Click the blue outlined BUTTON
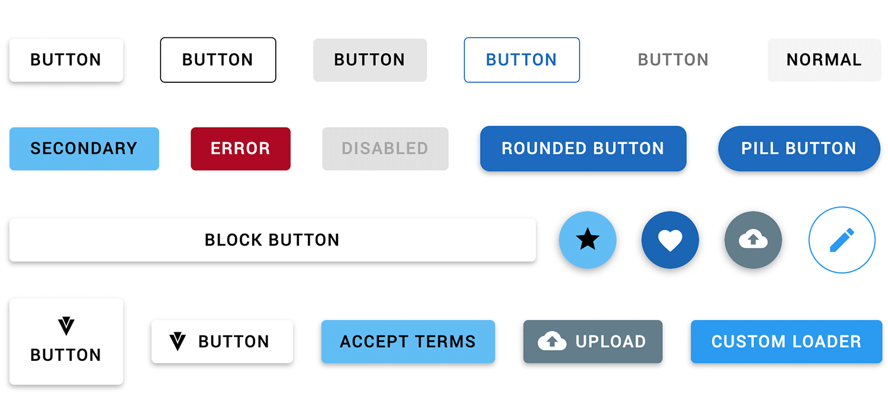The width and height of the screenshot is (888, 414). click(522, 60)
